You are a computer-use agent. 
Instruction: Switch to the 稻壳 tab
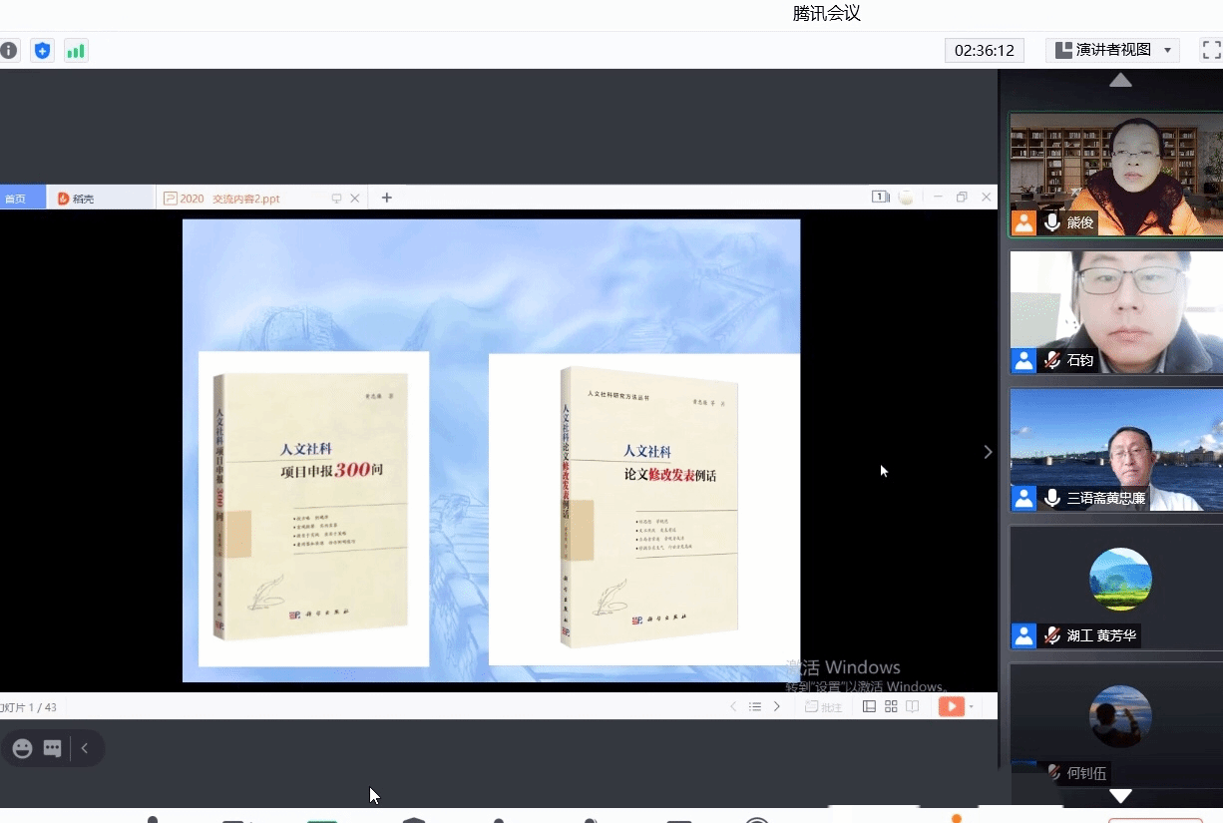coord(76,198)
